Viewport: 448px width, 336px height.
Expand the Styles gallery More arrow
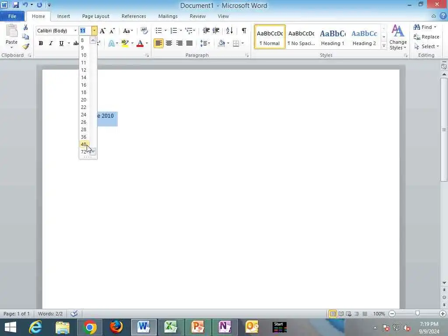click(384, 45)
